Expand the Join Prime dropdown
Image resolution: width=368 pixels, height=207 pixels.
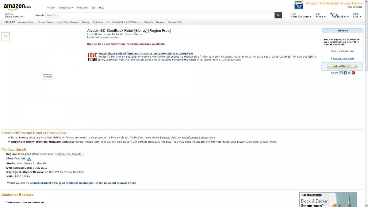(x=320, y=15)
